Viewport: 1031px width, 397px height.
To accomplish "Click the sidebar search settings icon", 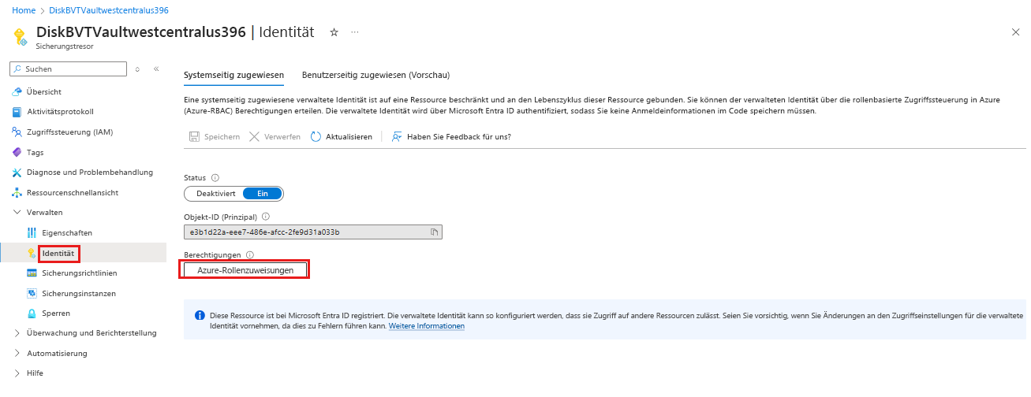I will (137, 69).
